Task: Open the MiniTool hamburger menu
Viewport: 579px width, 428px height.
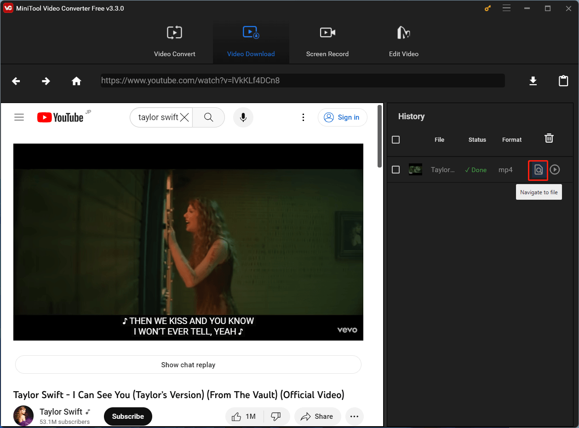Action: pyautogui.click(x=507, y=8)
